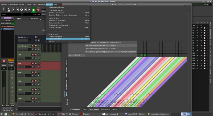The image size is (213, 116).
Task: Switch to the Divers Ardour destinations tab
Action: pos(105,109)
